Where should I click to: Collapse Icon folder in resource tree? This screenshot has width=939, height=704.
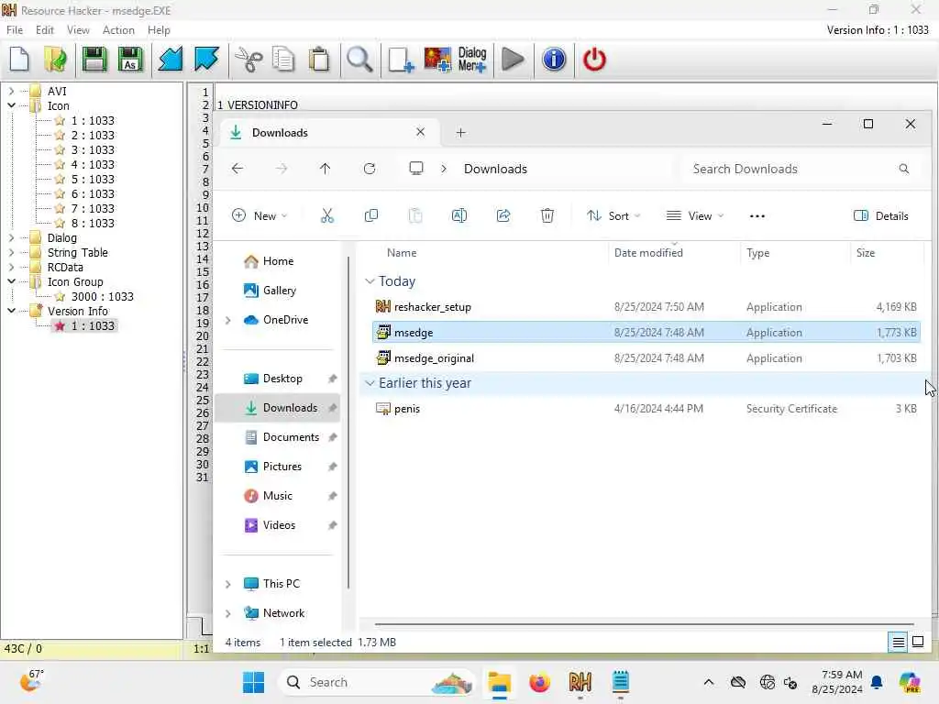[x=11, y=105]
